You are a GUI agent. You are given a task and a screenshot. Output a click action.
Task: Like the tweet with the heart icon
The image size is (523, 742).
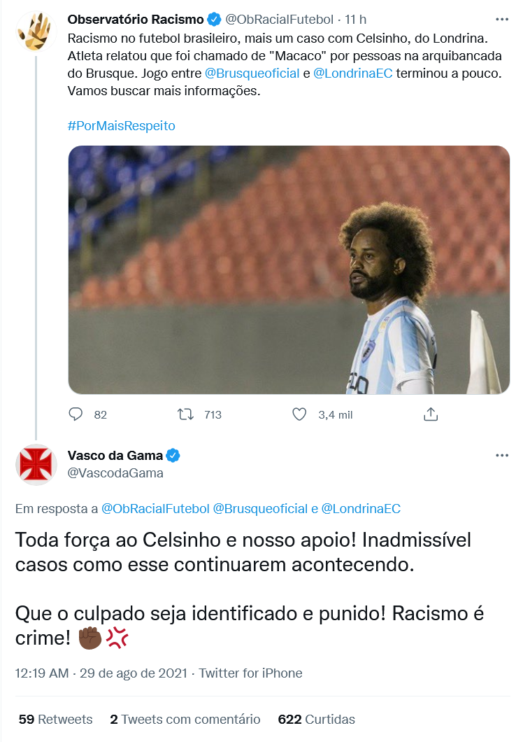[x=299, y=414]
